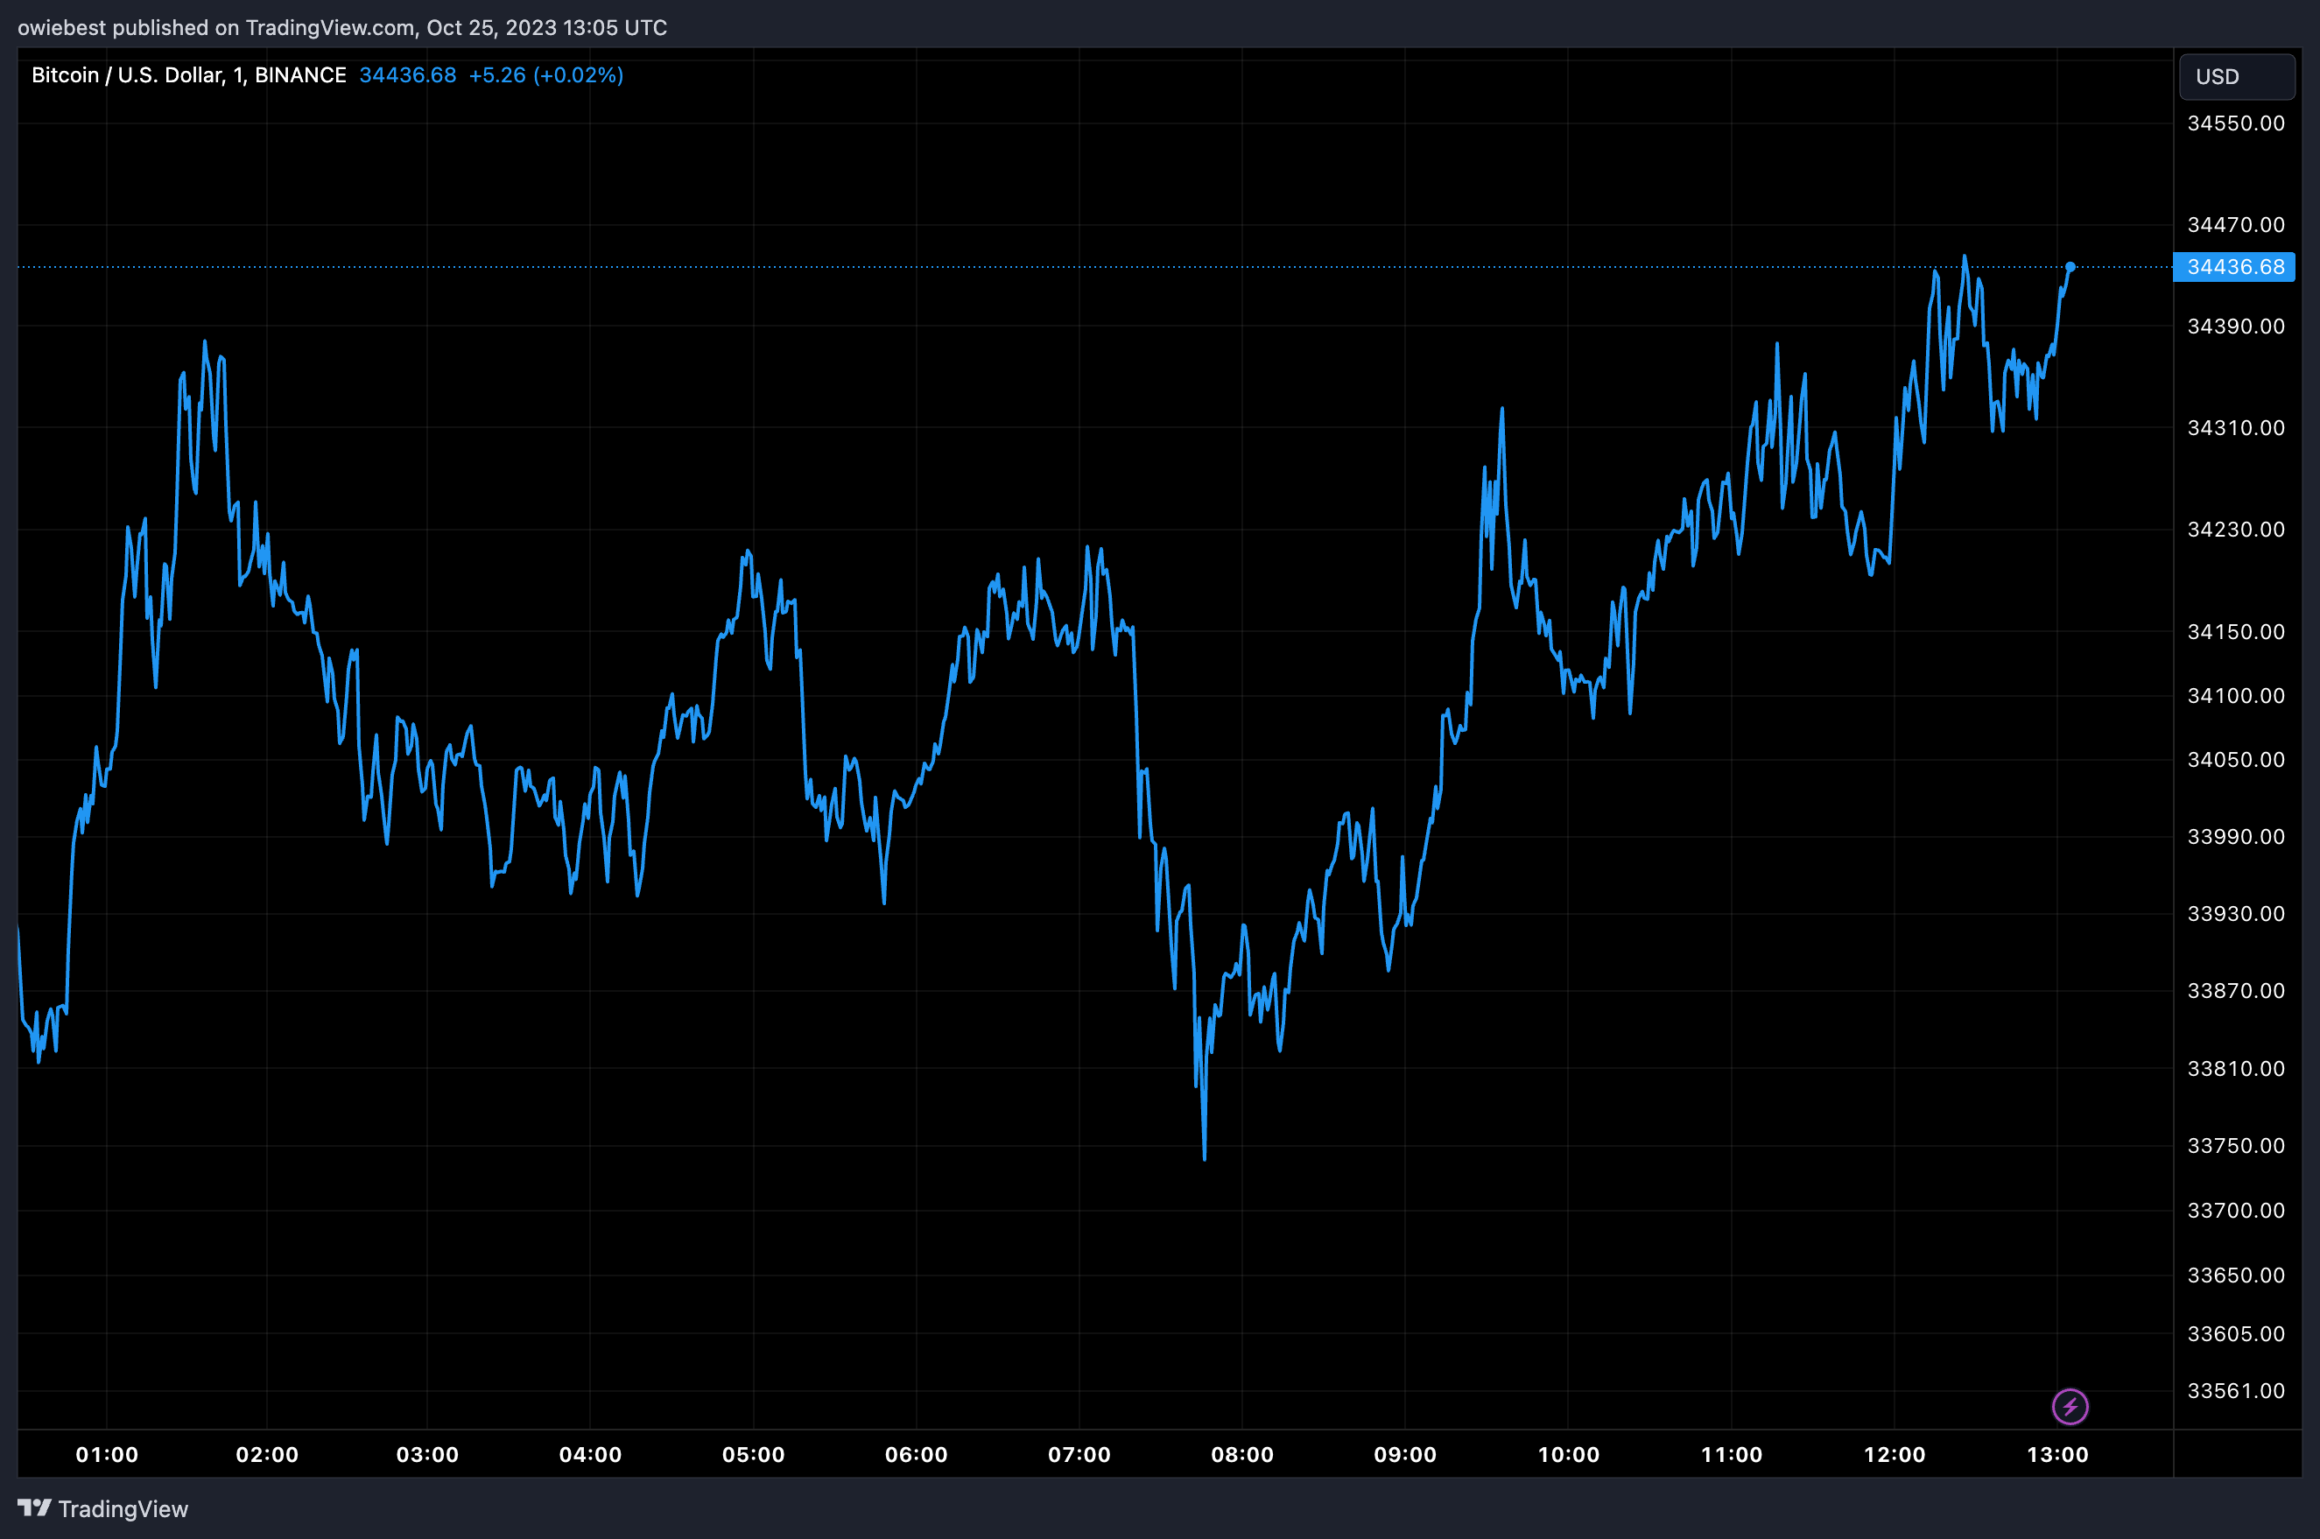Image resolution: width=2320 pixels, height=1539 pixels.
Task: Click the TradingView wordmark text
Action: [x=123, y=1508]
